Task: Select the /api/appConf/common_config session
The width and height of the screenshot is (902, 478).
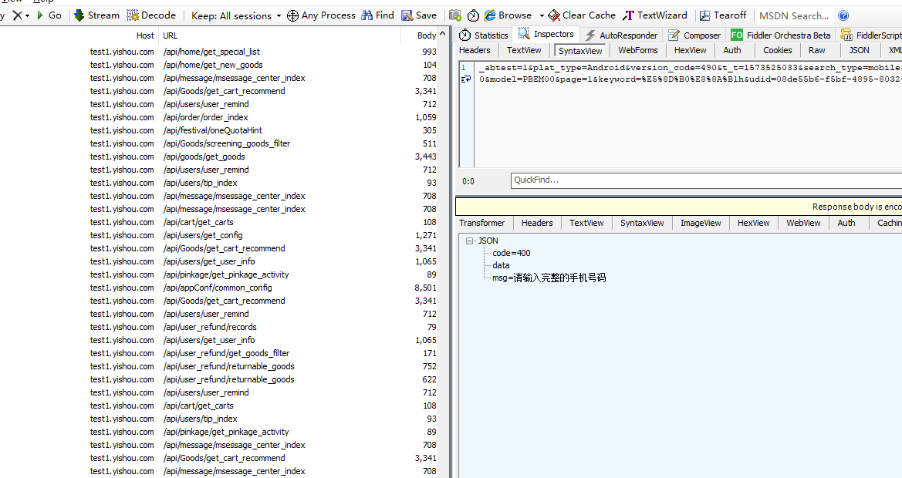Action: tap(218, 288)
